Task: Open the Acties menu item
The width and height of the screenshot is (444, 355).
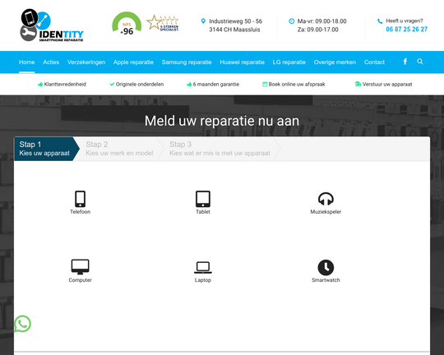Action: 51,62
